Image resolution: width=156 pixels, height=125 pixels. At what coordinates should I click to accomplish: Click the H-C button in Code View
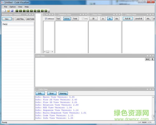tap(148, 59)
